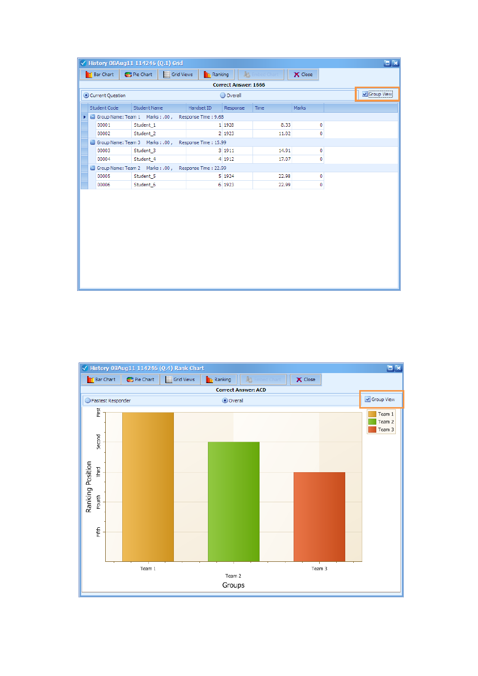Switch to Grid Views in the Grid window
Screen dimensions: 478x676
[x=178, y=75]
